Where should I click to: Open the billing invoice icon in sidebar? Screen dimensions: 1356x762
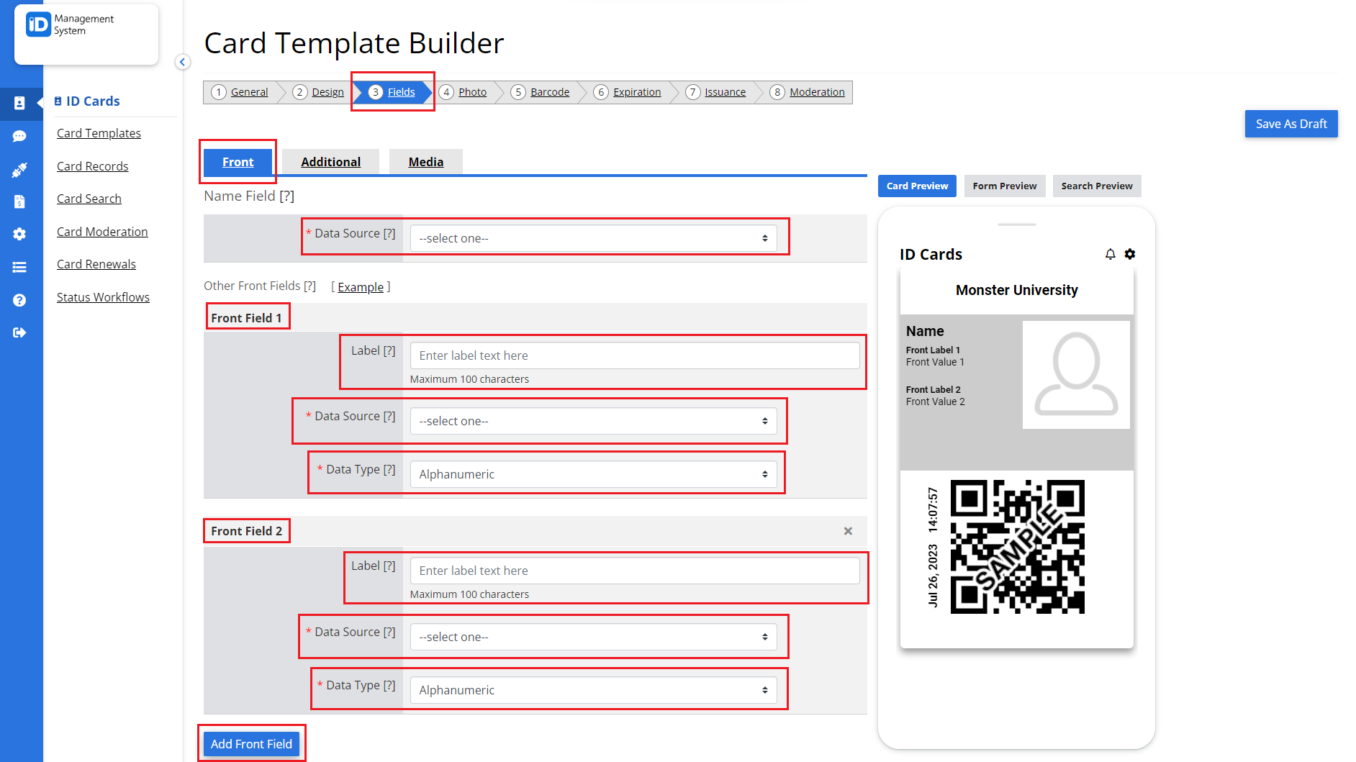point(19,201)
